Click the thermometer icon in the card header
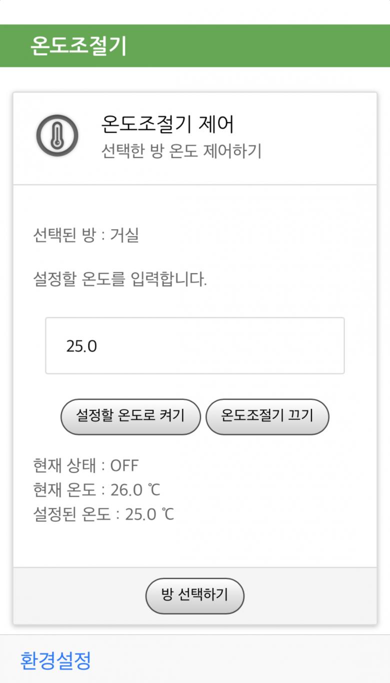 tap(57, 136)
